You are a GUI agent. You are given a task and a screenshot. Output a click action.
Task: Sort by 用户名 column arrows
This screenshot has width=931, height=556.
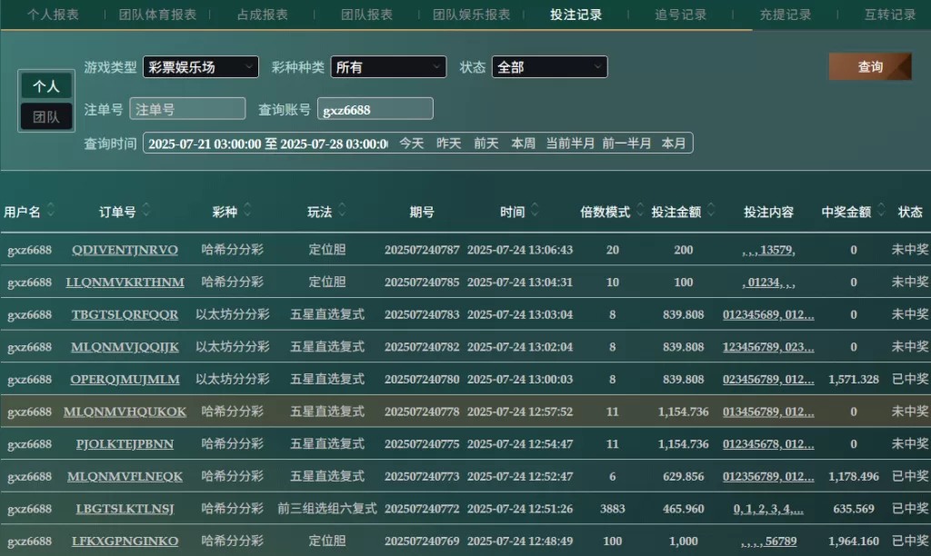click(x=51, y=210)
